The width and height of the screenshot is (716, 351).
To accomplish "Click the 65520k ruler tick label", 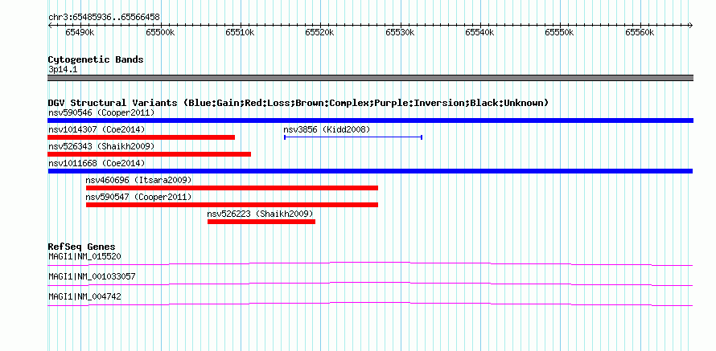I will click(x=319, y=33).
